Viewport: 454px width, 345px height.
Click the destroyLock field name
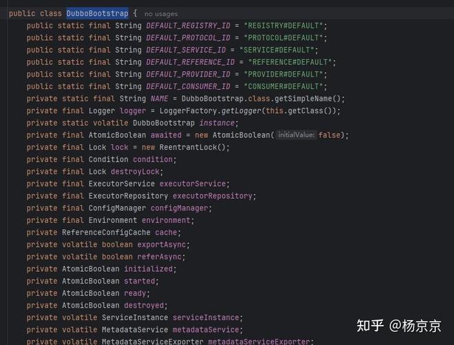pos(135,172)
